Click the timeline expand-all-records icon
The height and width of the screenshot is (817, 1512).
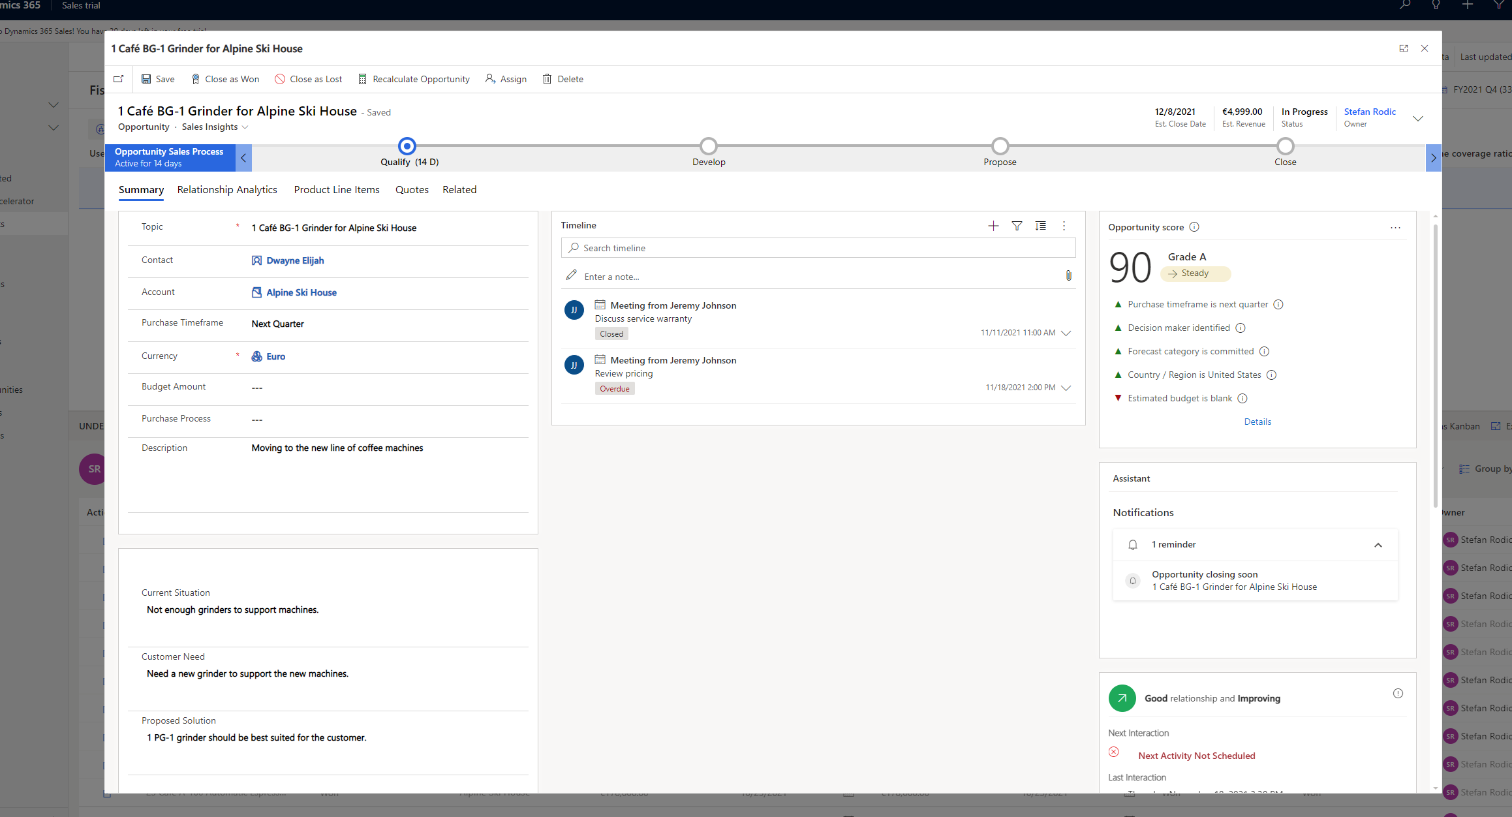(x=1041, y=226)
